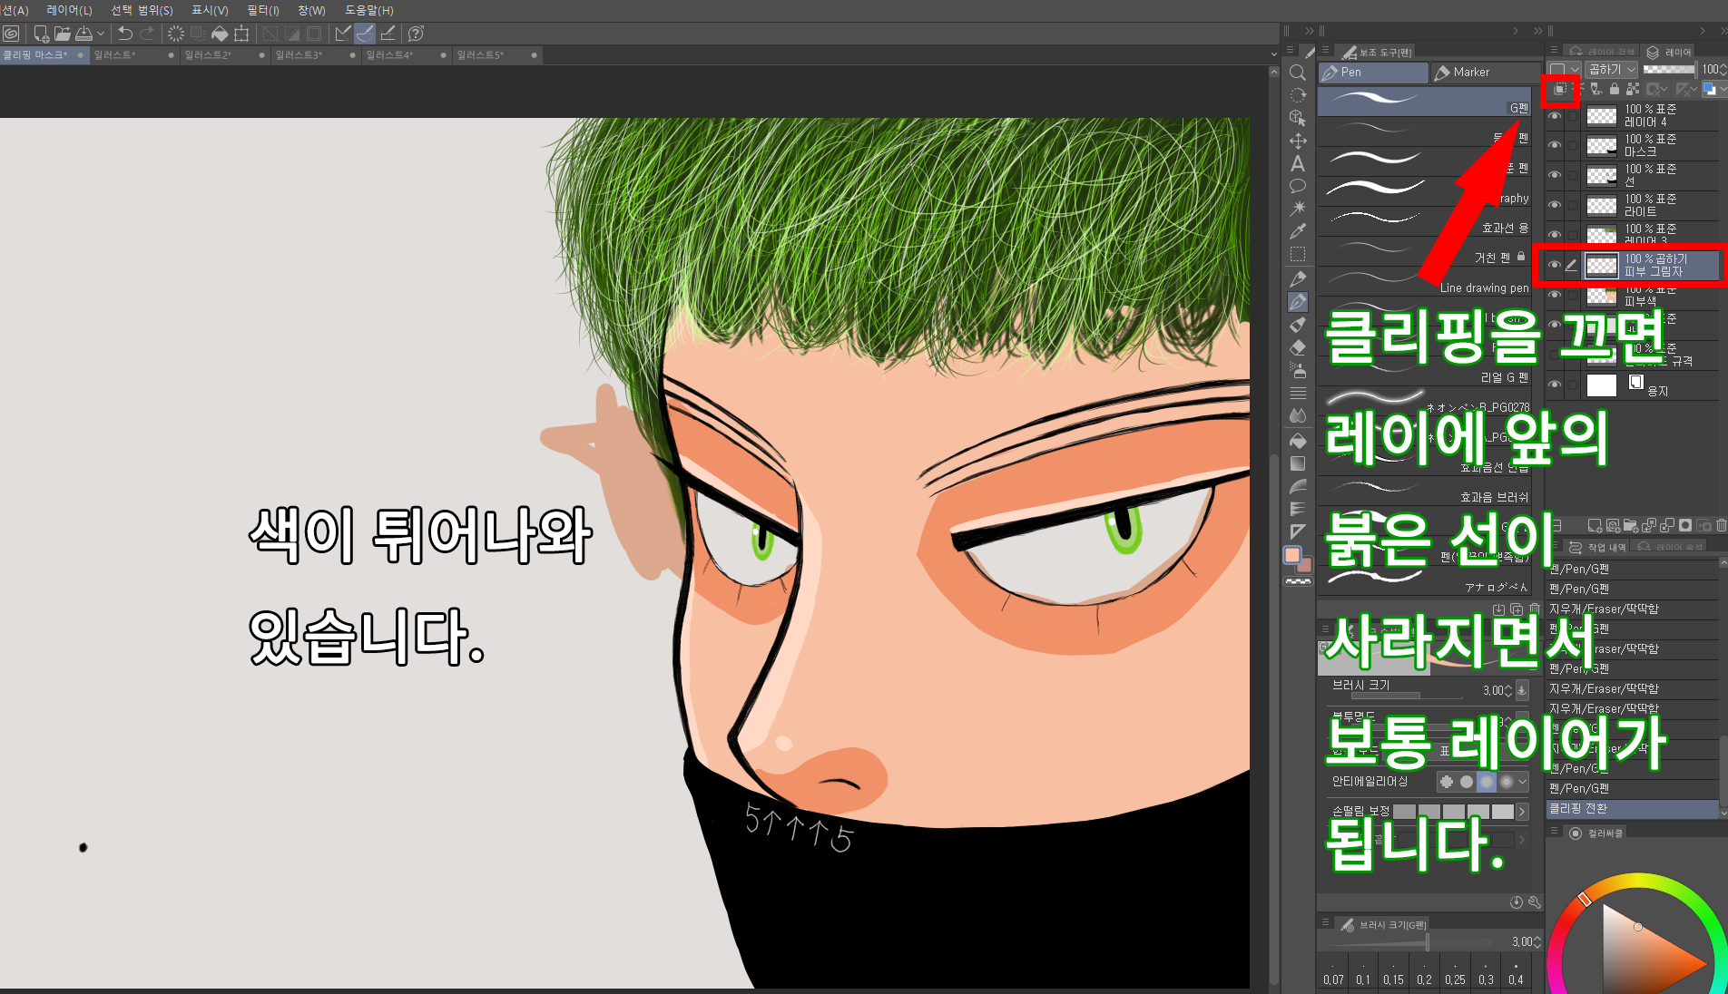Select the Eyedropper tool
Screen dimensions: 1728x994
tap(1298, 231)
